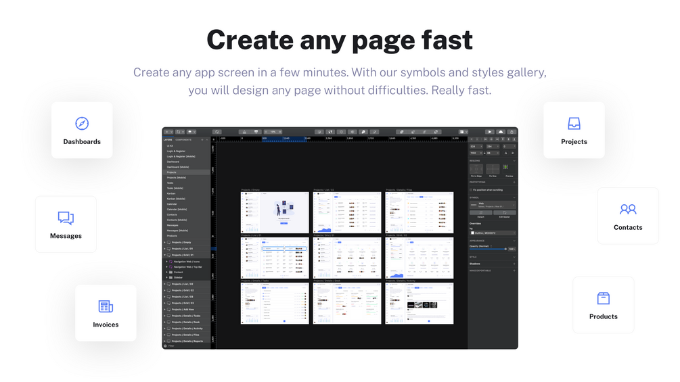The image size is (680, 382).
Task: Expand Navigation Web / Icons layer
Action: [166, 262]
